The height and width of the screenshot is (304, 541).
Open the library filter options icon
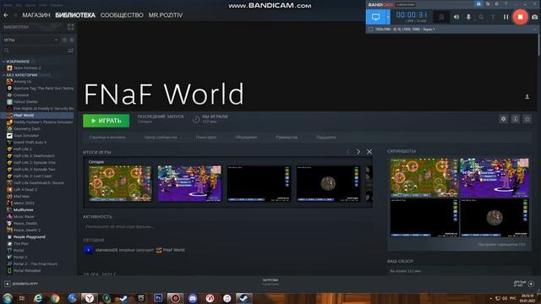(x=71, y=51)
